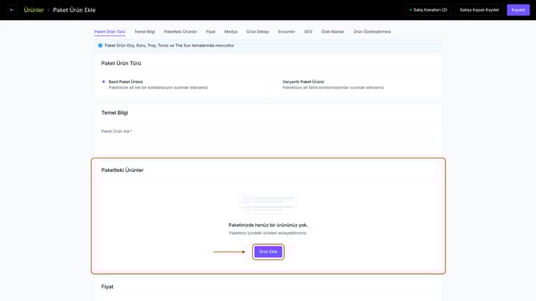Click the back arrow icon
The image size is (536, 301).
coord(12,10)
